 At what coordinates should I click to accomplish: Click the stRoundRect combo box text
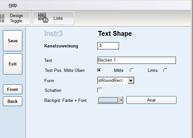pyautogui.click(x=110, y=81)
